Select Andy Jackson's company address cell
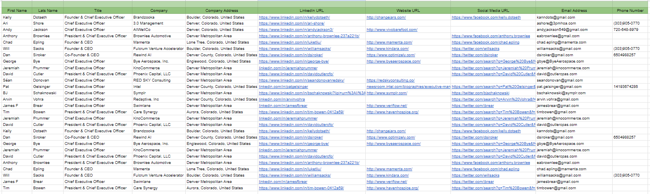Image resolution: width=650 pixels, height=194 pixels. (x=221, y=30)
